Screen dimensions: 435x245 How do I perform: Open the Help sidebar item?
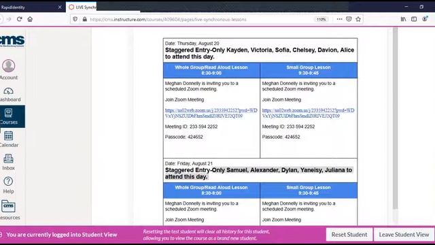tap(8, 185)
